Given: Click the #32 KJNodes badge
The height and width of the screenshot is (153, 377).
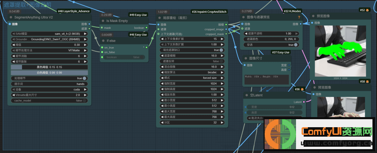Looking at the screenshot, I should pyautogui.click(x=293, y=11).
